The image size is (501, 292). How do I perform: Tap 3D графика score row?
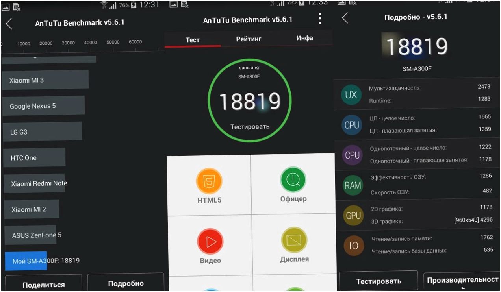[431, 221]
